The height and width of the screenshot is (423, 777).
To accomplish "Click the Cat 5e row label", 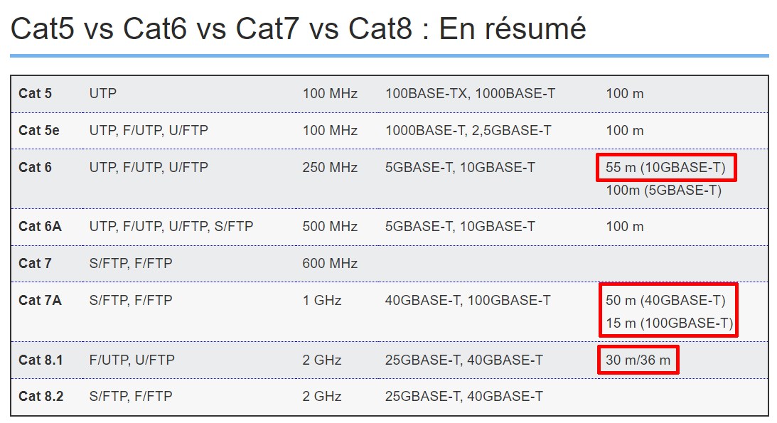I will pyautogui.click(x=38, y=130).
